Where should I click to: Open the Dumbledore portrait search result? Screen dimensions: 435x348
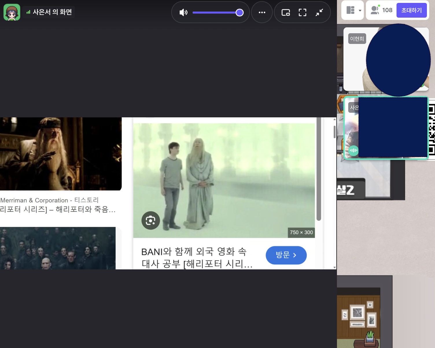pyautogui.click(x=61, y=154)
